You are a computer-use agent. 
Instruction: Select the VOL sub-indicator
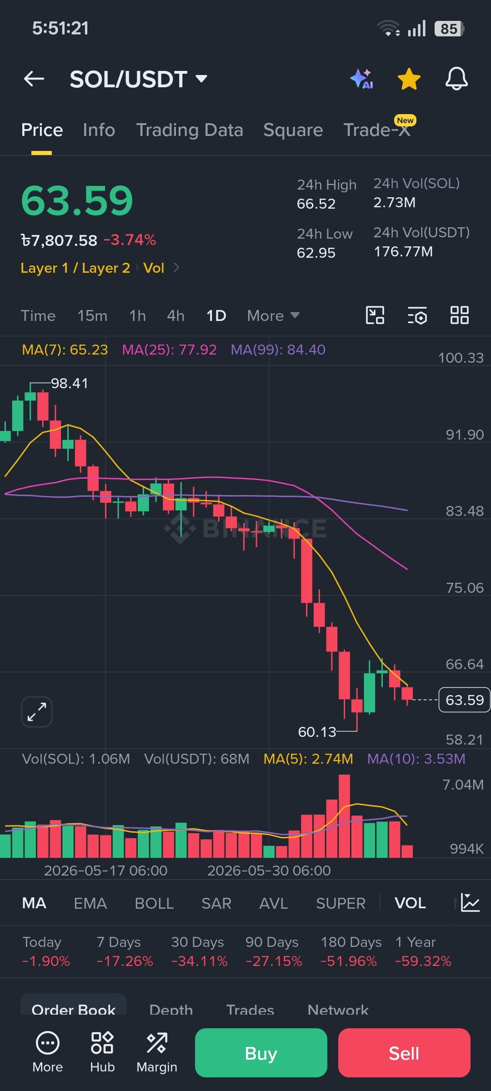tap(410, 903)
